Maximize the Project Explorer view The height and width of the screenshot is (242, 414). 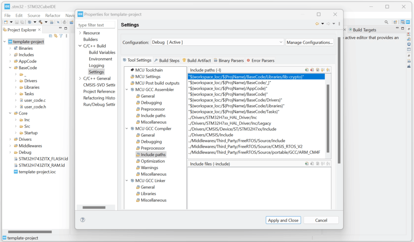(66, 28)
